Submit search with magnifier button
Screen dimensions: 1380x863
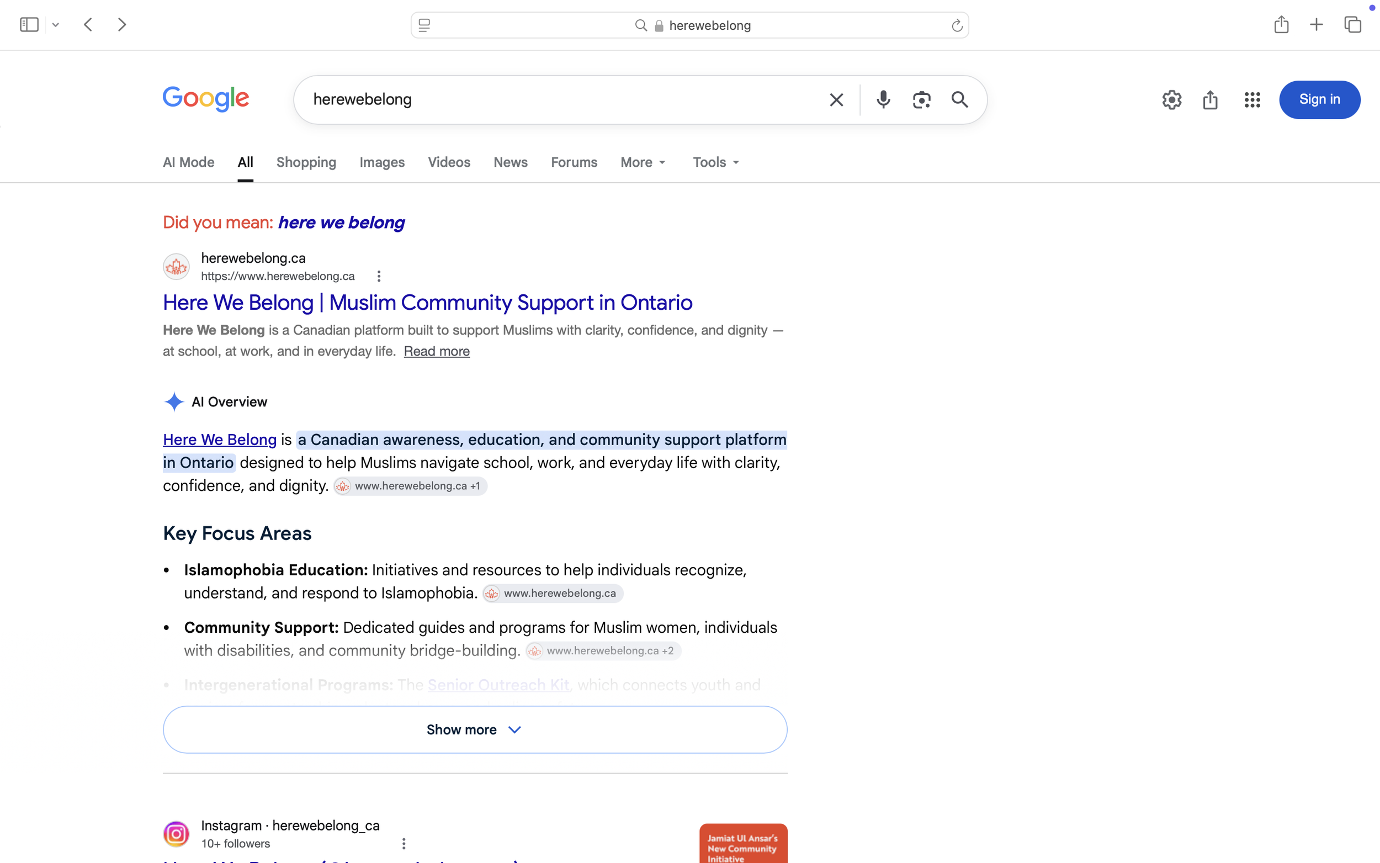tap(959, 100)
